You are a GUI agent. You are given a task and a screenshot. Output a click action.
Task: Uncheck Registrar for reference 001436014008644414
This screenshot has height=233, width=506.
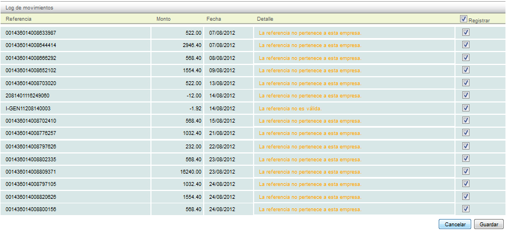click(x=466, y=45)
